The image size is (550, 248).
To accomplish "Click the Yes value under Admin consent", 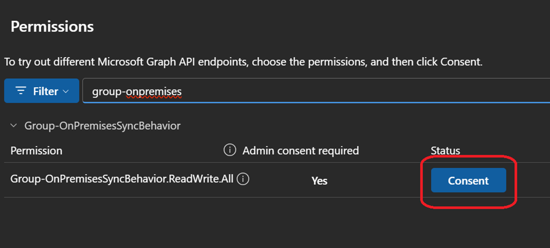I will click(x=320, y=181).
